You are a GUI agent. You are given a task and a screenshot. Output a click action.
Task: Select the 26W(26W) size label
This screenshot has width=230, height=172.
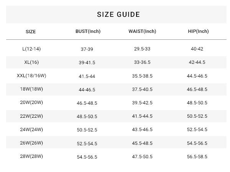(x=31, y=143)
